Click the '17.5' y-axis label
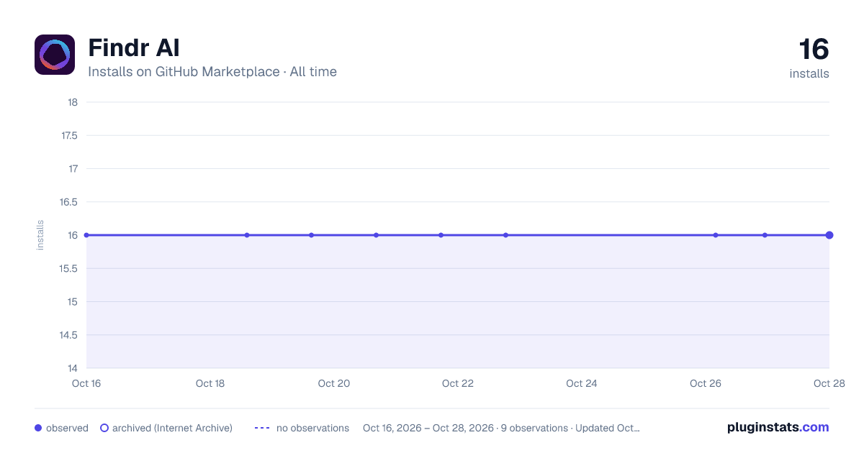The width and height of the screenshot is (864, 453). pyautogui.click(x=69, y=135)
